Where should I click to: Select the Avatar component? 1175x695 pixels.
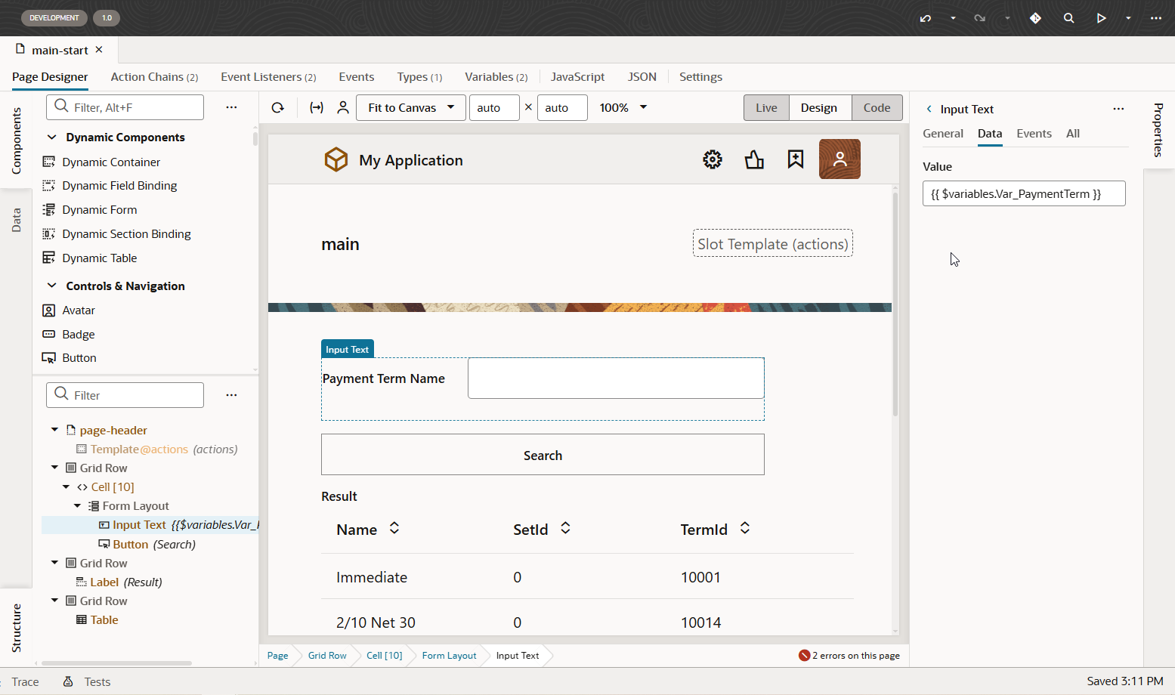click(69, 310)
